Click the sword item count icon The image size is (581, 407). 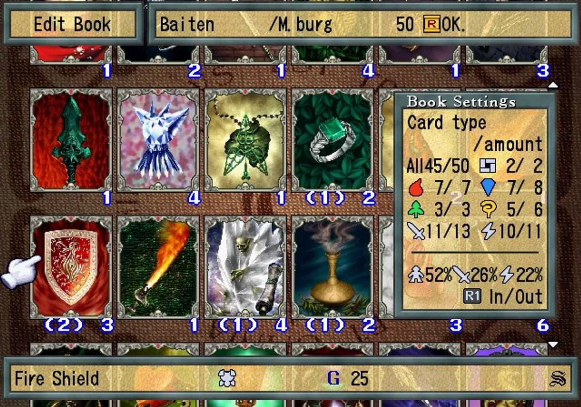417,232
